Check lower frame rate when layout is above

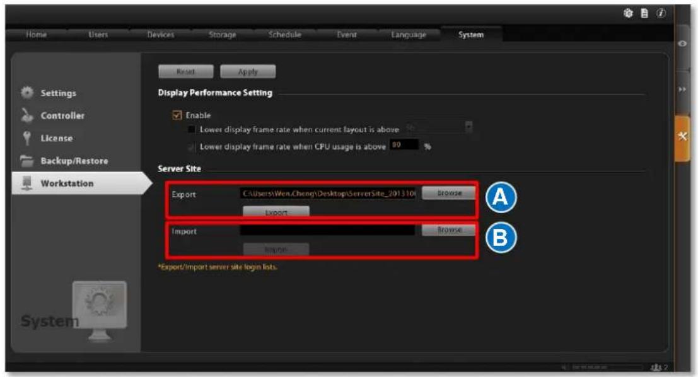pyautogui.click(x=192, y=129)
